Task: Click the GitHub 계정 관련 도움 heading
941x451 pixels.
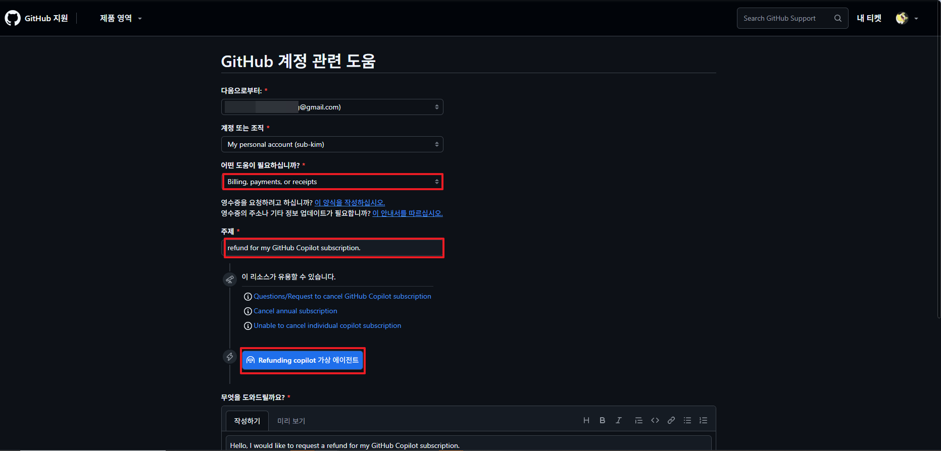Action: 298,61
